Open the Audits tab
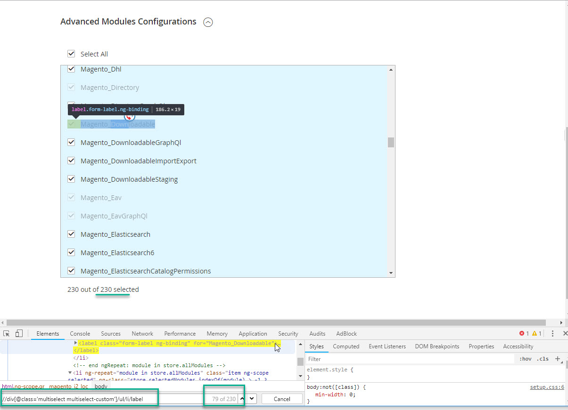 tap(317, 333)
